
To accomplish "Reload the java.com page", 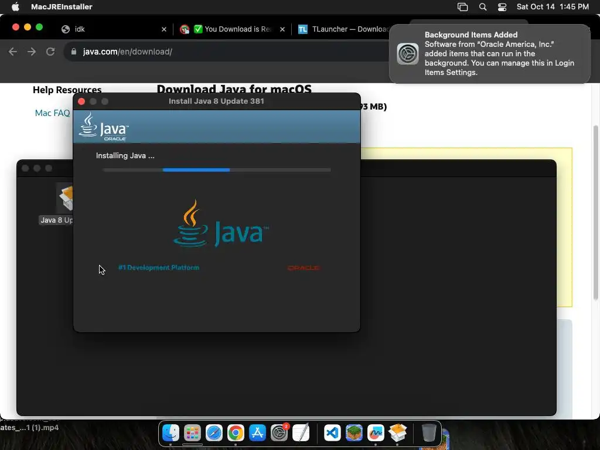I will click(x=50, y=52).
